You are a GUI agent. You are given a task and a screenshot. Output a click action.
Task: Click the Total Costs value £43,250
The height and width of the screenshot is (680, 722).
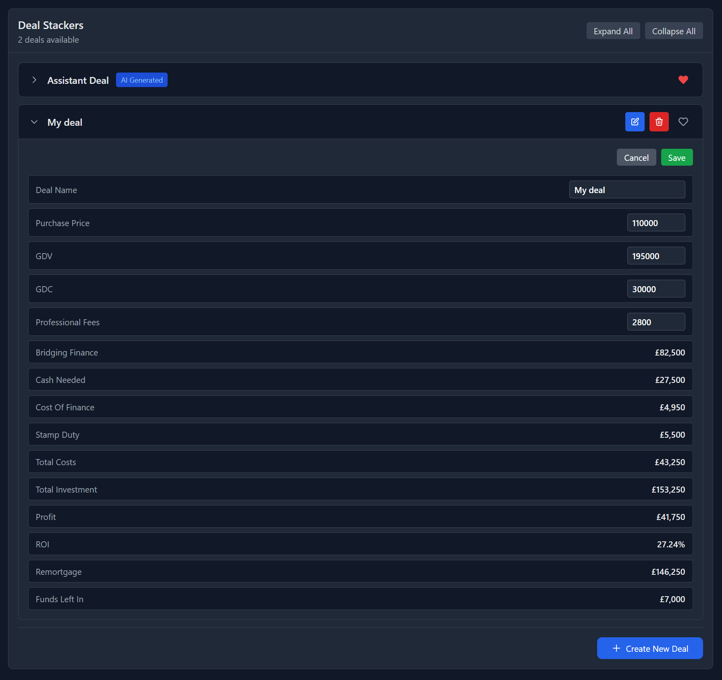coord(670,462)
